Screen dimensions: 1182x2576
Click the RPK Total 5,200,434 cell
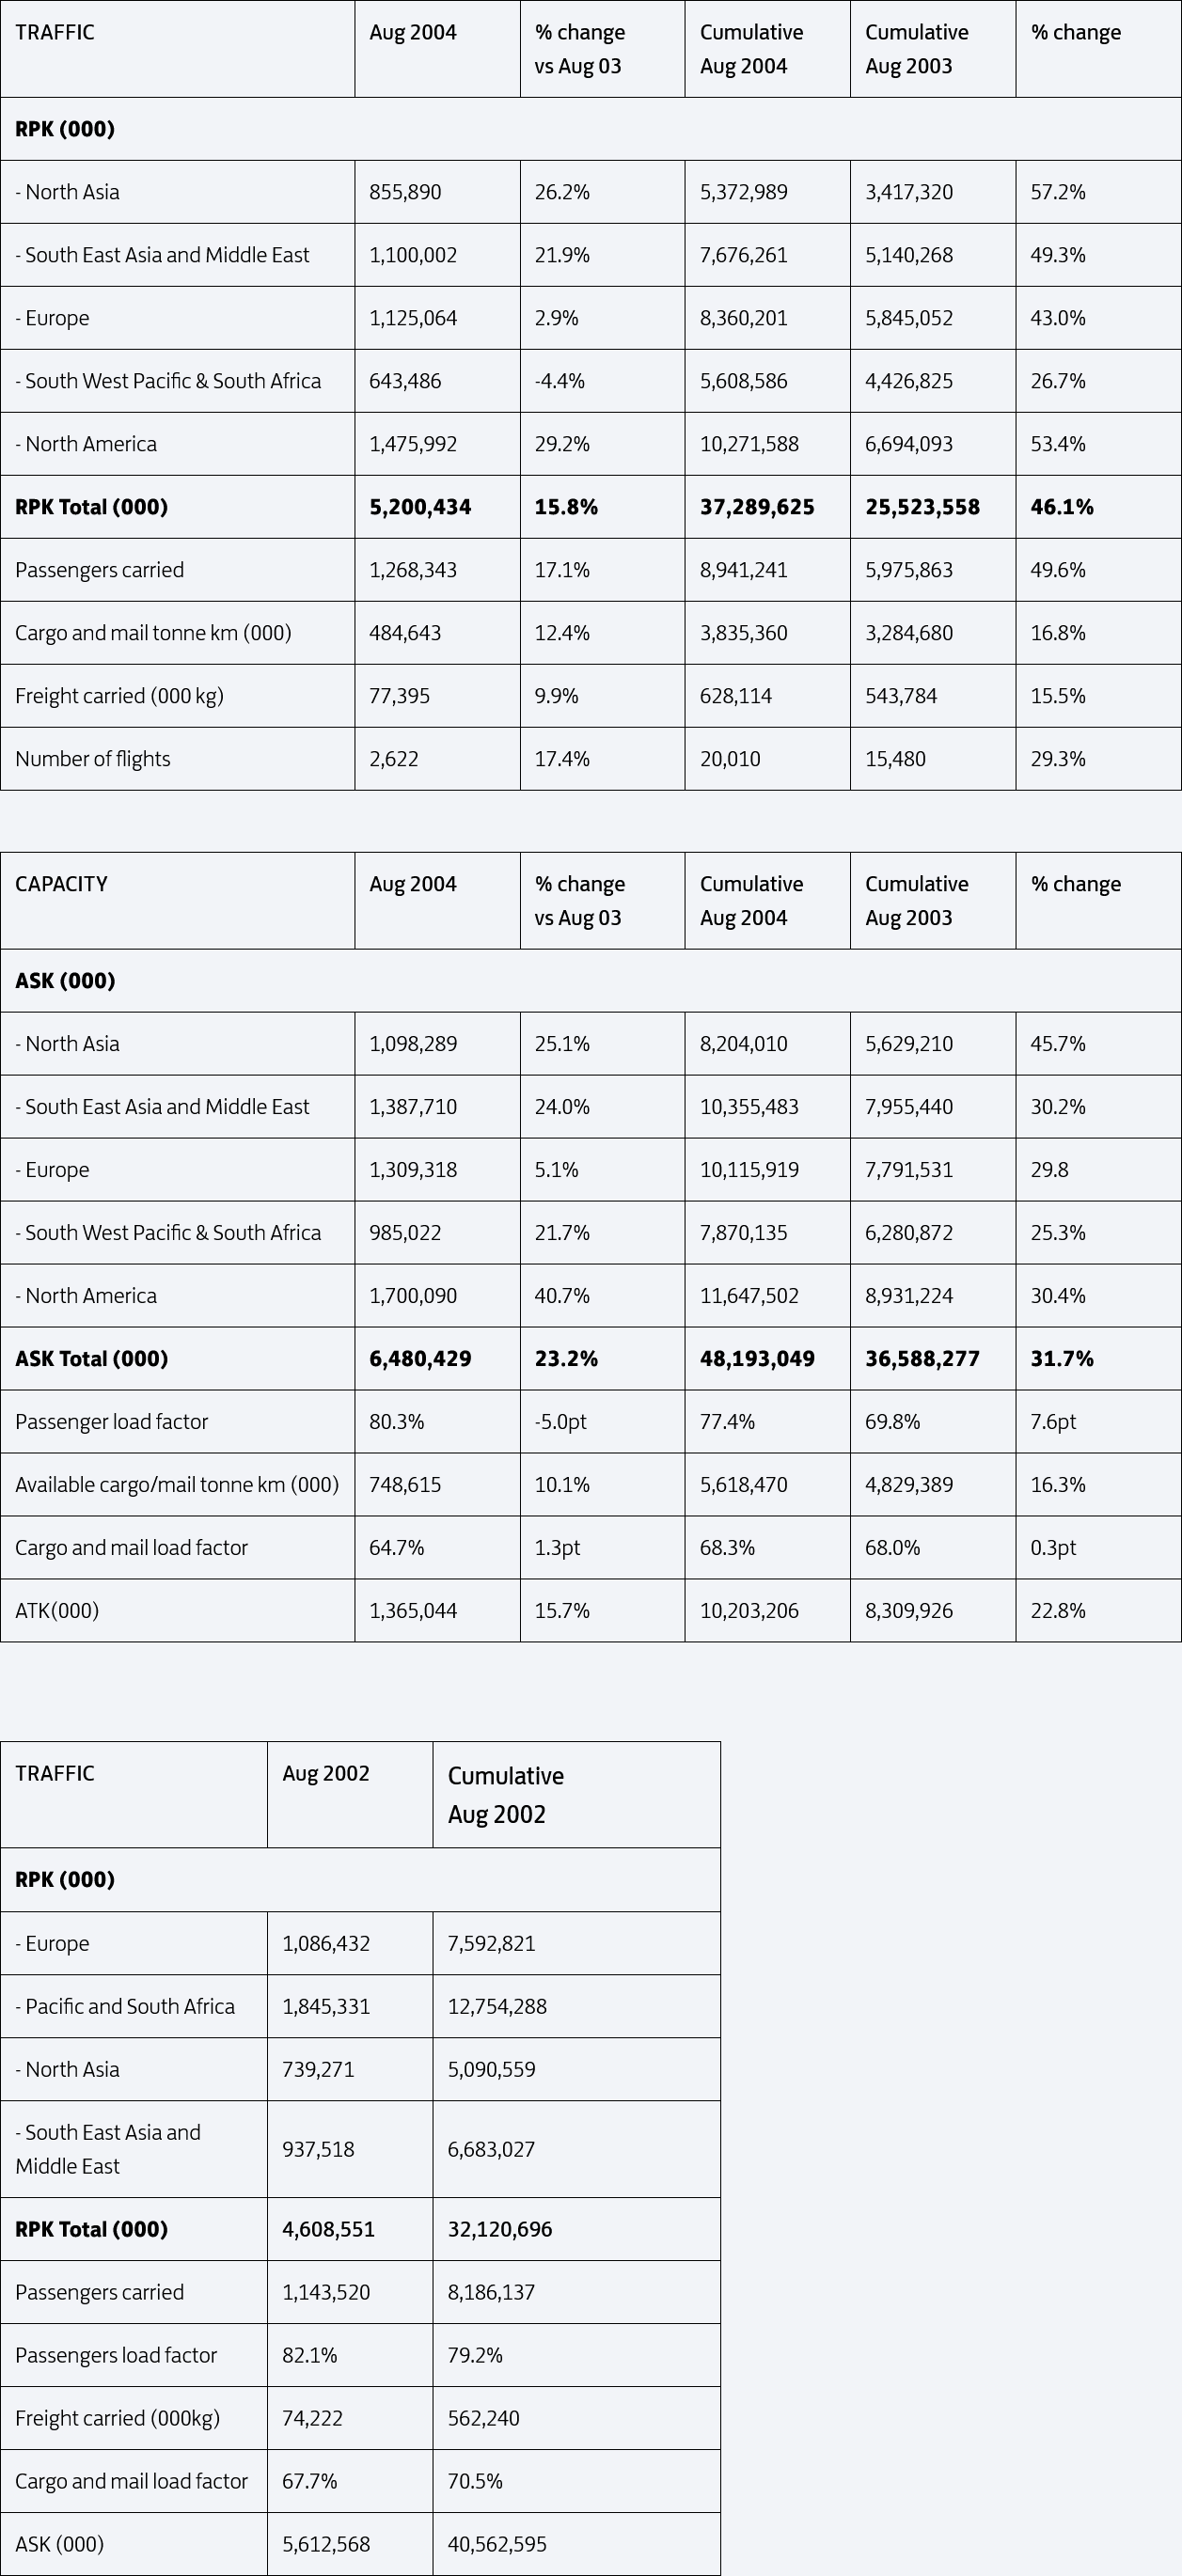pos(437,507)
